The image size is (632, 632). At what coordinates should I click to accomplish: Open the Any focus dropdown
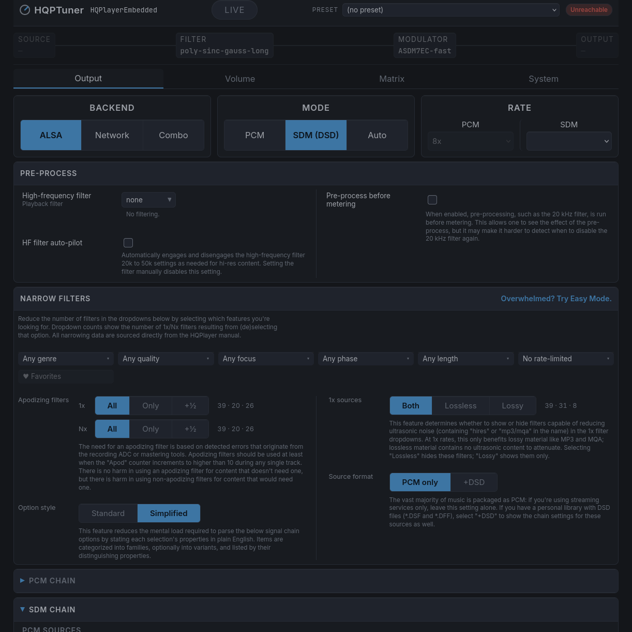pyautogui.click(x=266, y=359)
